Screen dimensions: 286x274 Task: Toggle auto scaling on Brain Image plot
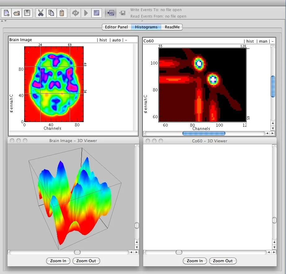tap(117, 40)
